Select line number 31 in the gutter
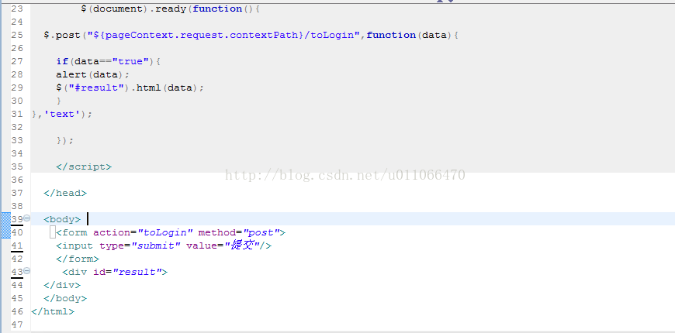The height and width of the screenshot is (333, 675). (x=17, y=114)
